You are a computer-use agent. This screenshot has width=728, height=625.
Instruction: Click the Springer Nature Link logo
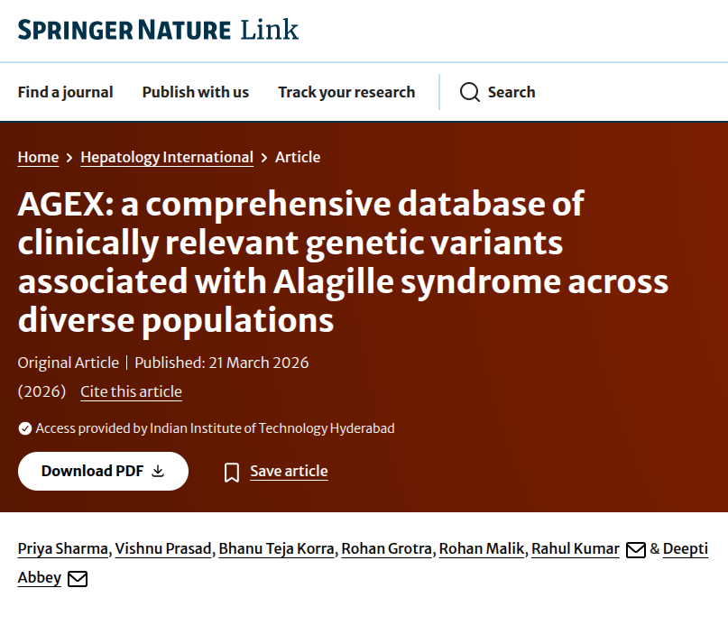(158, 30)
